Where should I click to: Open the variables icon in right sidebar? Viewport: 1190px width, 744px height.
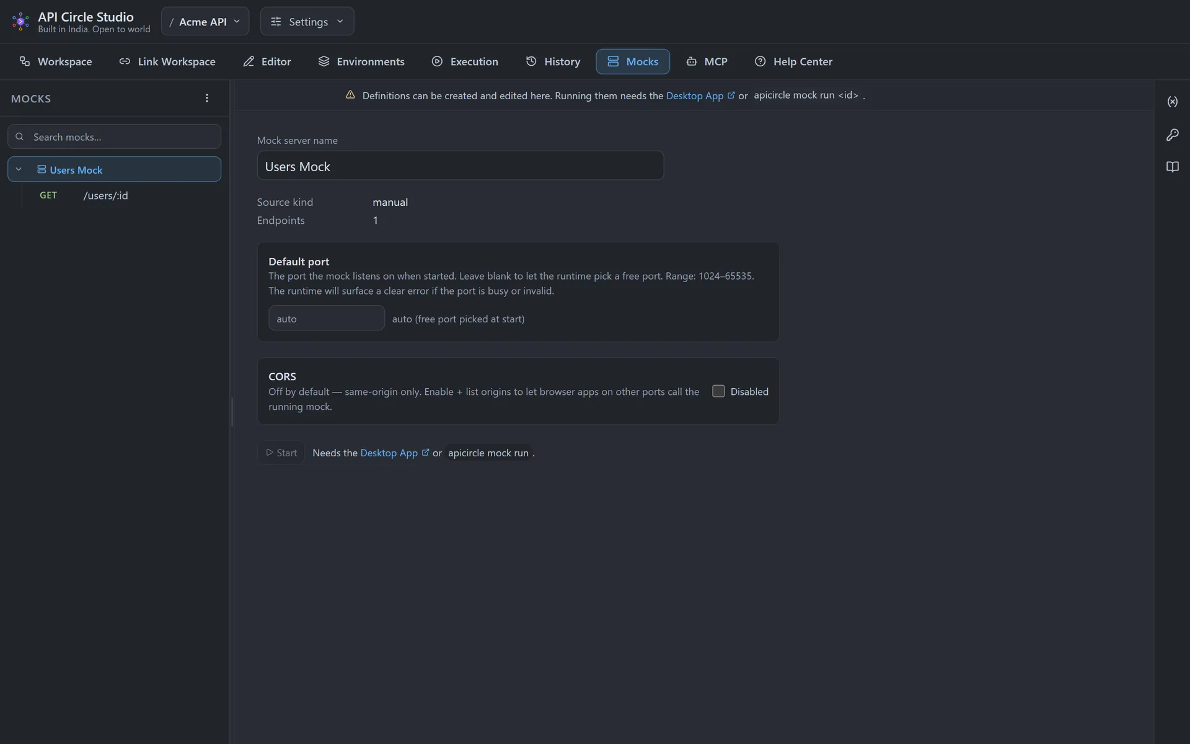(1172, 102)
